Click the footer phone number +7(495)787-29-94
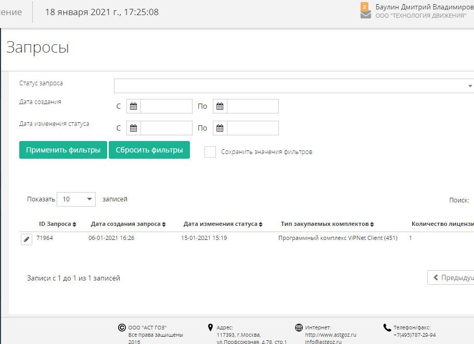474x344 pixels. point(415,335)
